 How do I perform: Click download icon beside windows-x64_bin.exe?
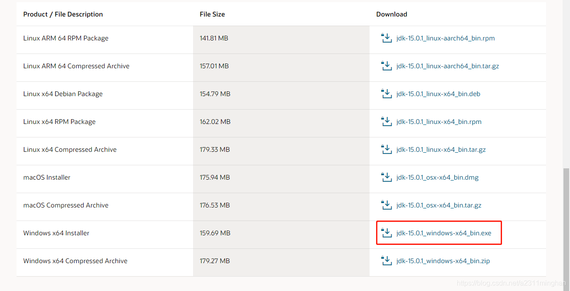click(386, 233)
